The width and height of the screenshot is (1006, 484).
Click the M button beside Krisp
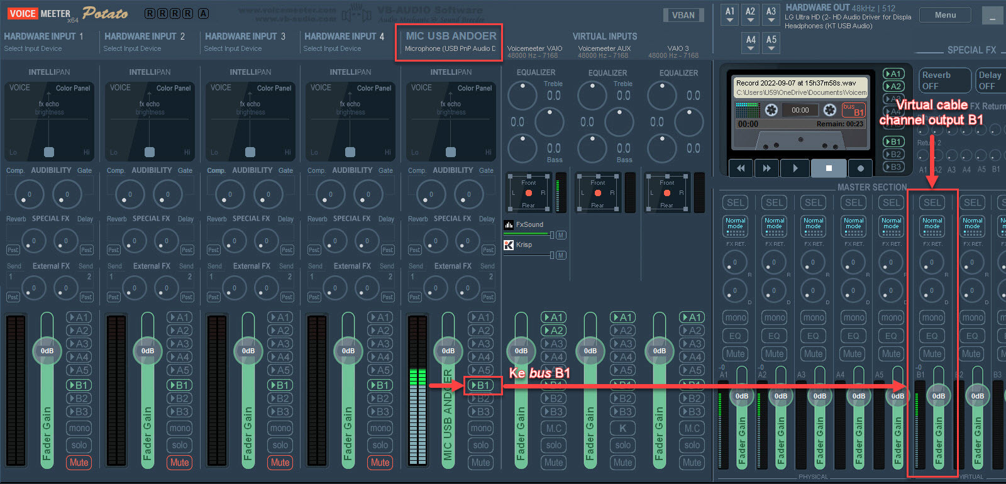[x=561, y=255]
